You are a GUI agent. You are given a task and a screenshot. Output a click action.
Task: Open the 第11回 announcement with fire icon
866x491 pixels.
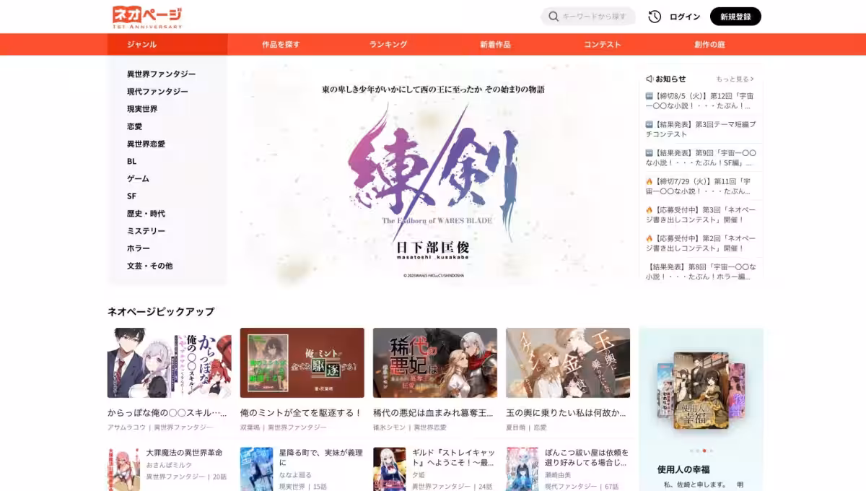[x=700, y=186]
